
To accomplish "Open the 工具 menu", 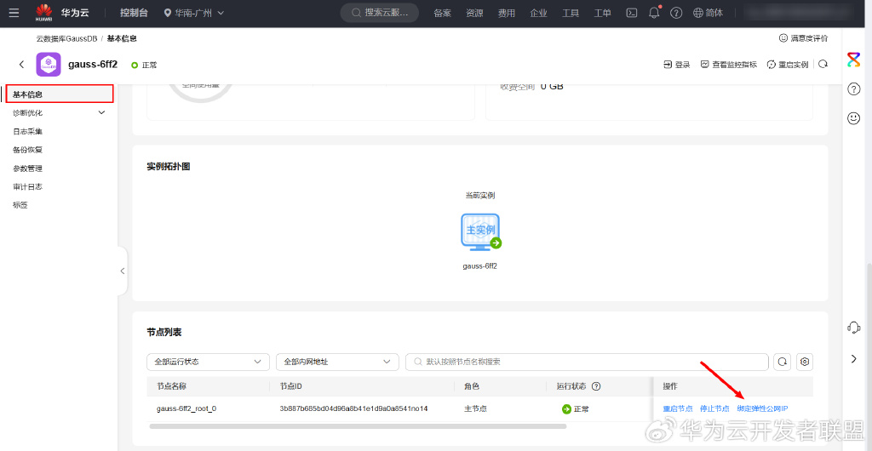I will 571,14.
